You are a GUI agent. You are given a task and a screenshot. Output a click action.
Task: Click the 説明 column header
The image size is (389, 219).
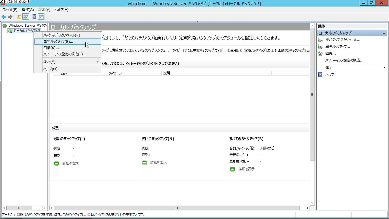tap(217, 73)
